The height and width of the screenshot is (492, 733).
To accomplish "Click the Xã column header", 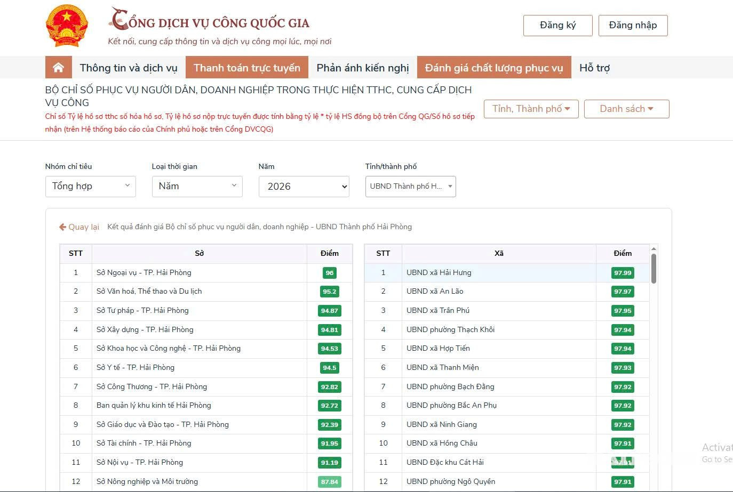I will (x=499, y=254).
